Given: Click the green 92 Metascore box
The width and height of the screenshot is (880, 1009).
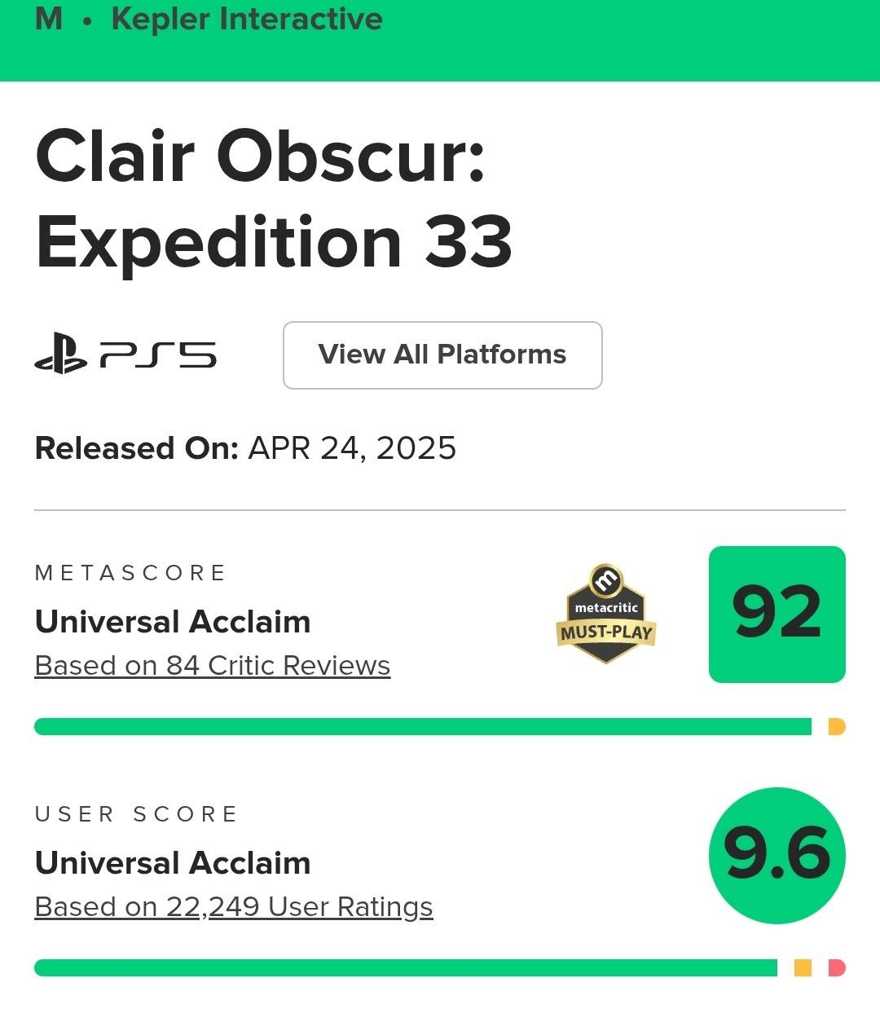Looking at the screenshot, I should 777,614.
